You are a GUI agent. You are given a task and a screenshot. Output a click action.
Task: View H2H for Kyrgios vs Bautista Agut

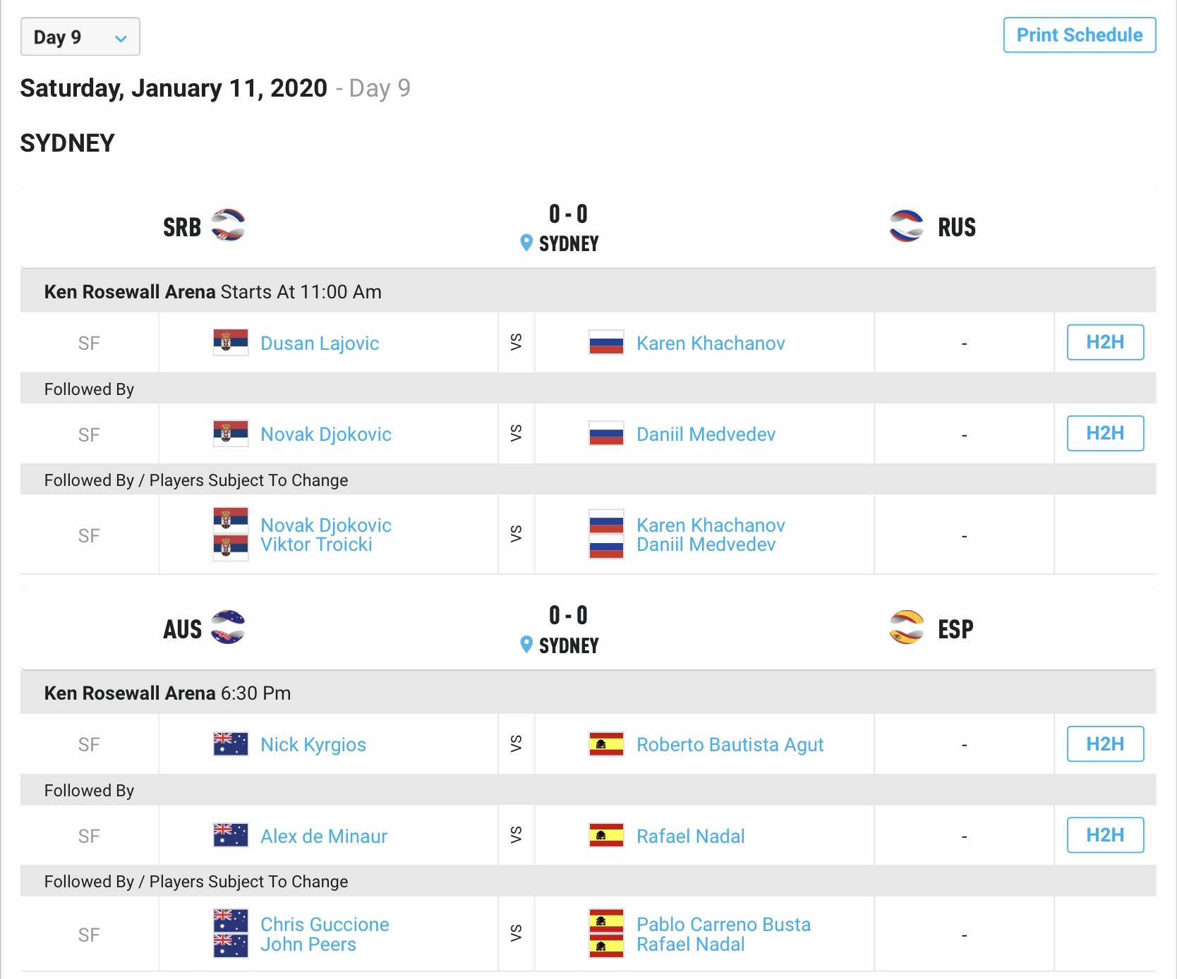(x=1104, y=743)
